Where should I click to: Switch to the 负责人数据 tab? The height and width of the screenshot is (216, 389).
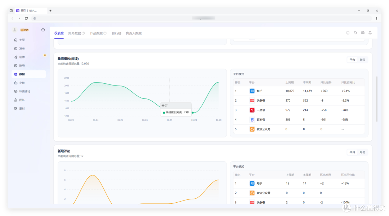tap(134, 33)
